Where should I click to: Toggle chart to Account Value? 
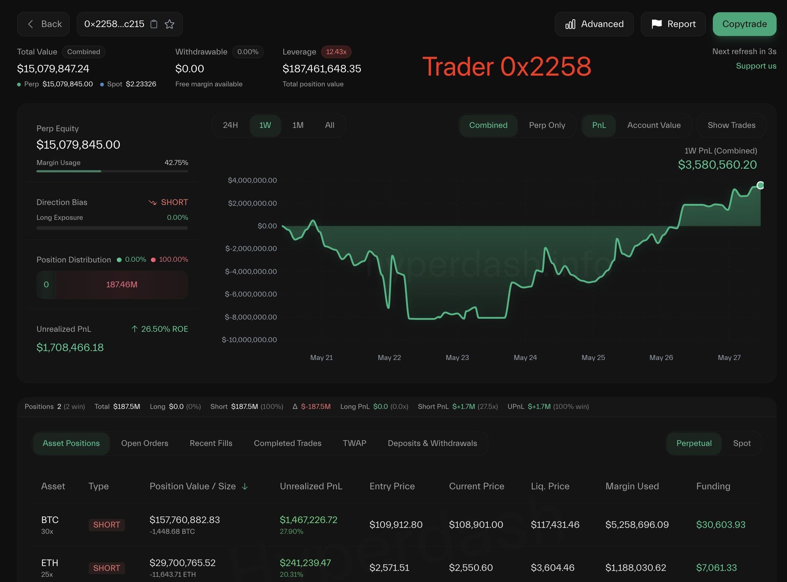[653, 125]
